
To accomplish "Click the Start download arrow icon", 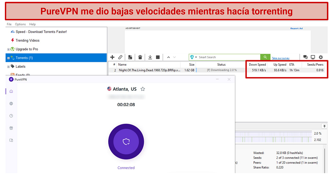I will tap(150, 57).
